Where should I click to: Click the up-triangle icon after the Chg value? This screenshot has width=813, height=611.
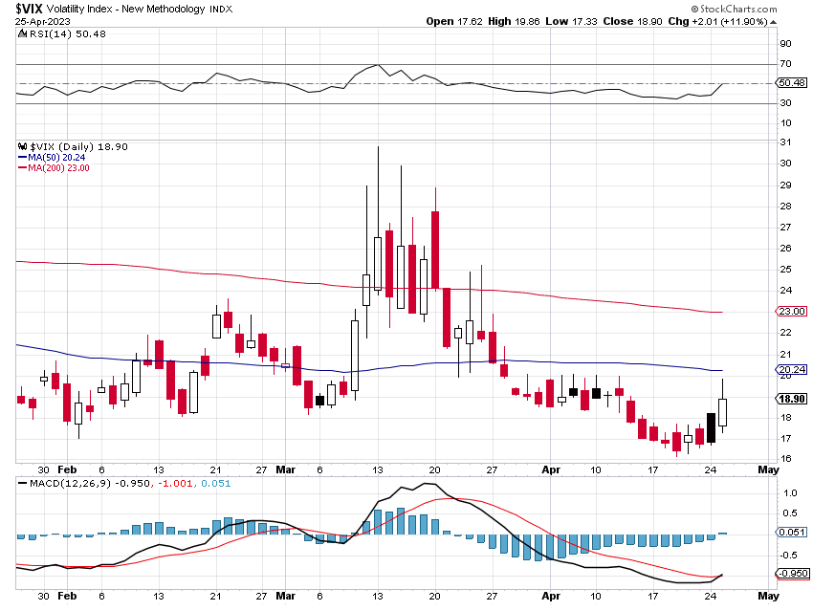point(773,22)
